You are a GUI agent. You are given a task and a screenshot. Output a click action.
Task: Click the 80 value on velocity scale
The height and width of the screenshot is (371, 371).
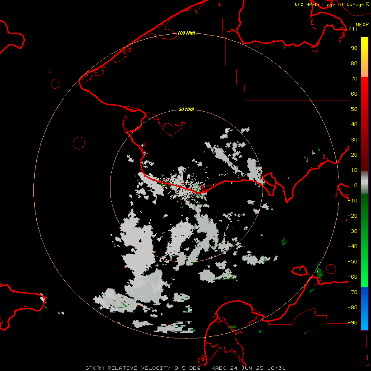354,63
